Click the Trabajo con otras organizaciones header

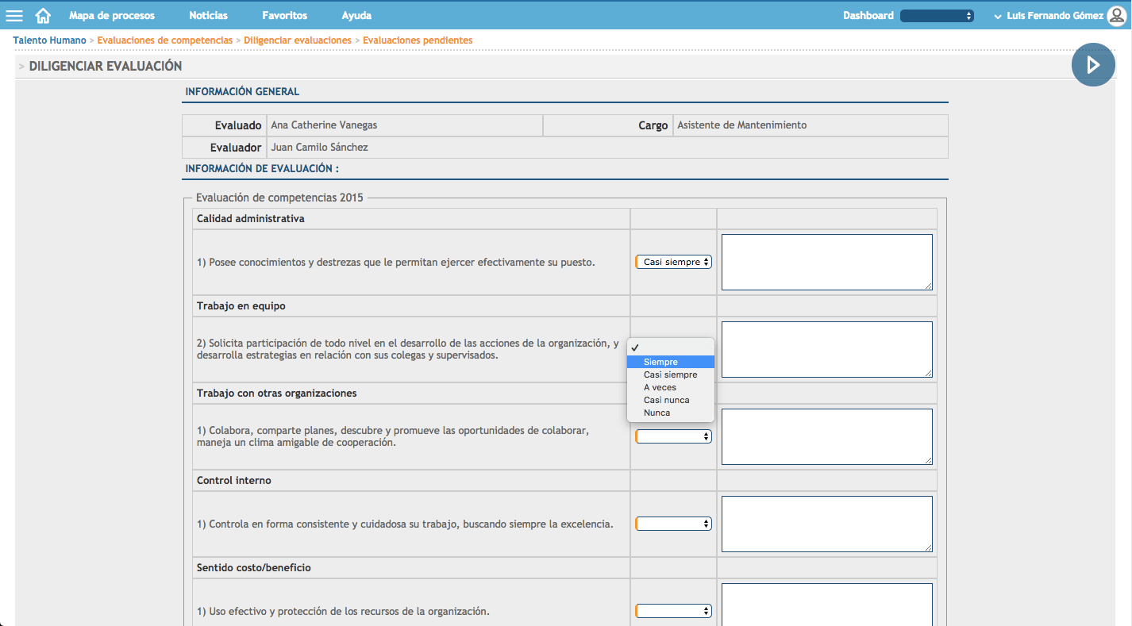(277, 393)
